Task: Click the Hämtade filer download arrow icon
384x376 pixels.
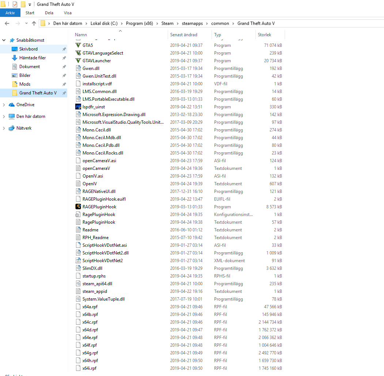Action: [x=15, y=58]
